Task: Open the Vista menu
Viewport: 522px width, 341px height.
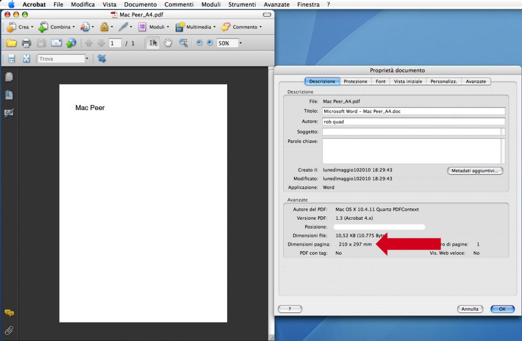Action: (x=110, y=5)
